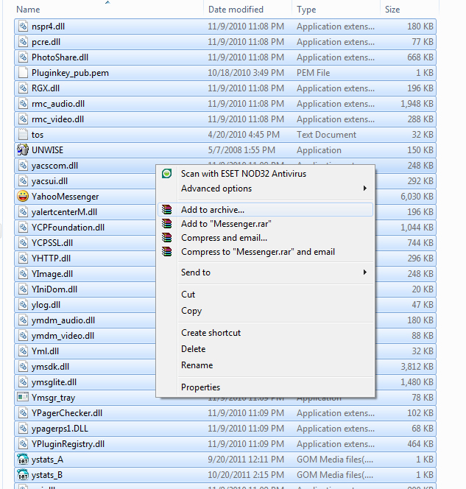Click the Text Document type cell
Viewport: 466px width, 489px height.
tap(326, 135)
